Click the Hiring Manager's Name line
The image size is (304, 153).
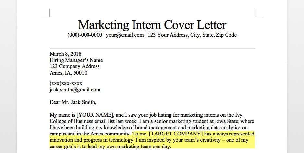(x=76, y=60)
